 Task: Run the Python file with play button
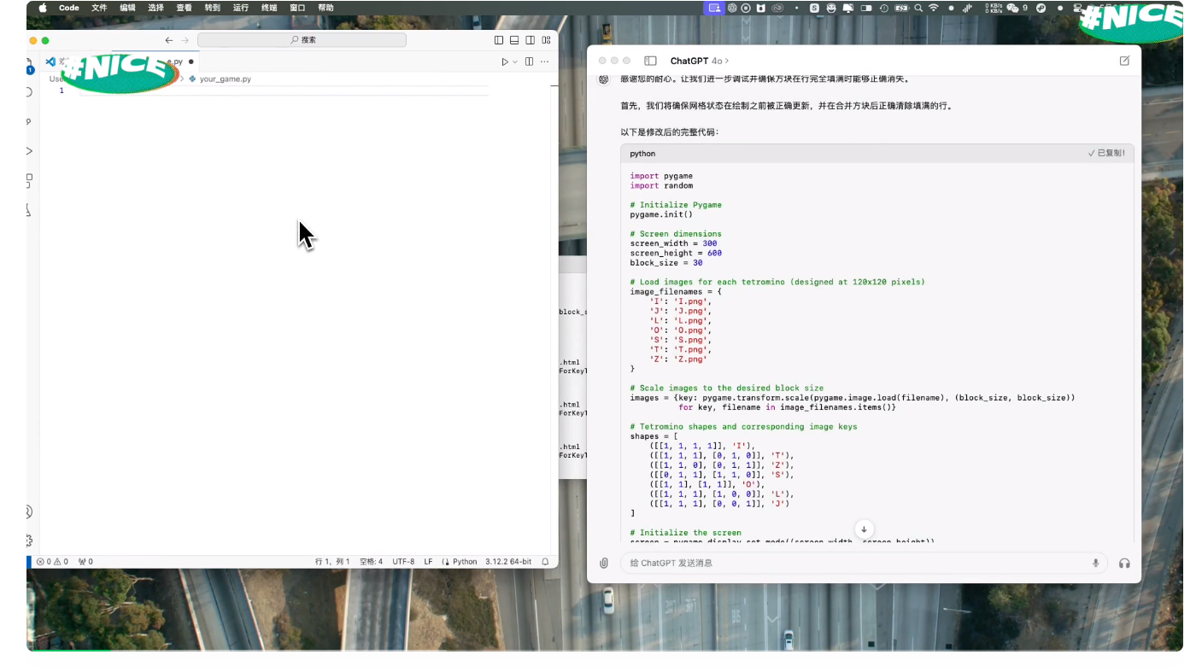(505, 61)
